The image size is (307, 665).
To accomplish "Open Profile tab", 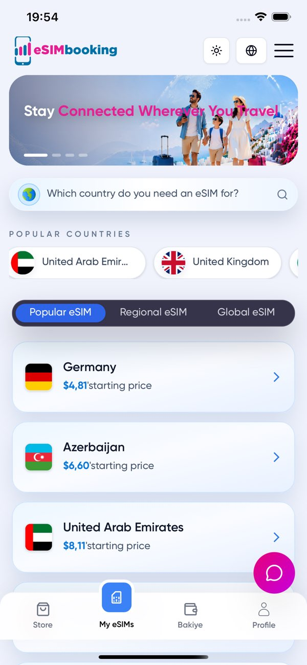I will [264, 615].
